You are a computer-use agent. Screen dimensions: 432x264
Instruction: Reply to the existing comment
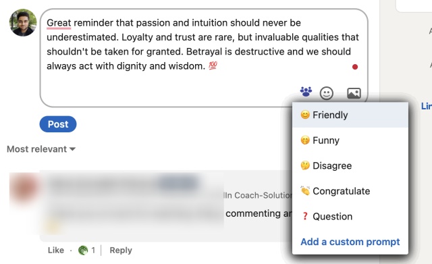click(121, 250)
